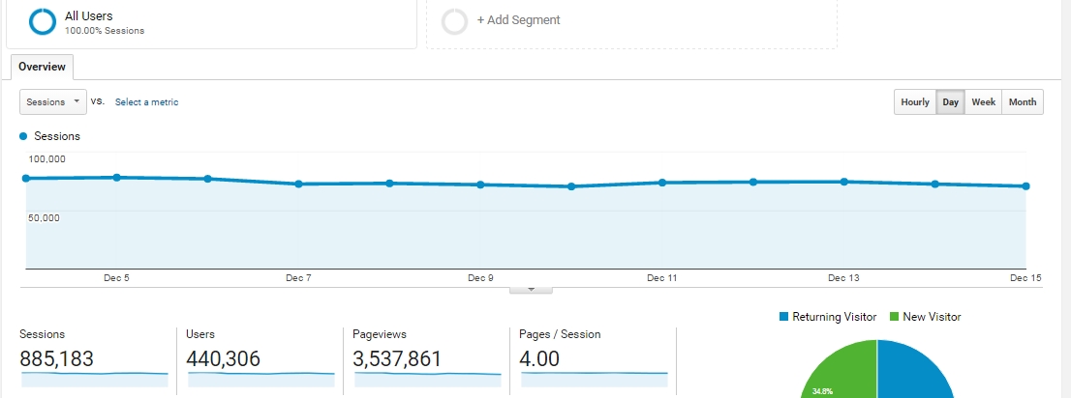1071x398 pixels.
Task: Switch chart to Week view
Action: pyautogui.click(x=984, y=102)
